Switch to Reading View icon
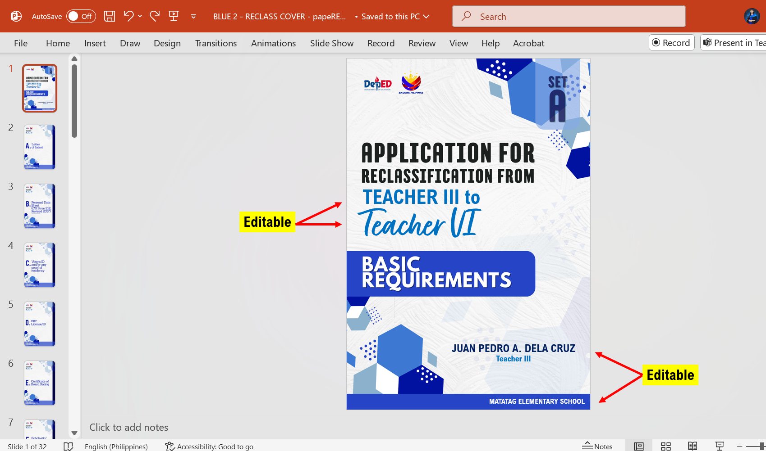The width and height of the screenshot is (766, 451). [693, 446]
